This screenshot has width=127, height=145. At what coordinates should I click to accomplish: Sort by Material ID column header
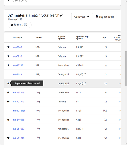pos(18,38)
